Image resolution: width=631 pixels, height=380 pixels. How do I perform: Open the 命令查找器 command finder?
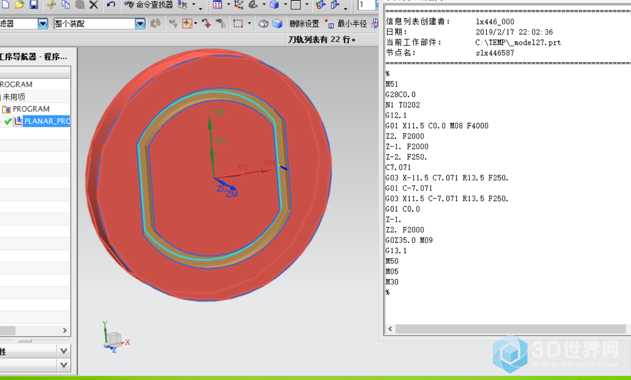(149, 5)
